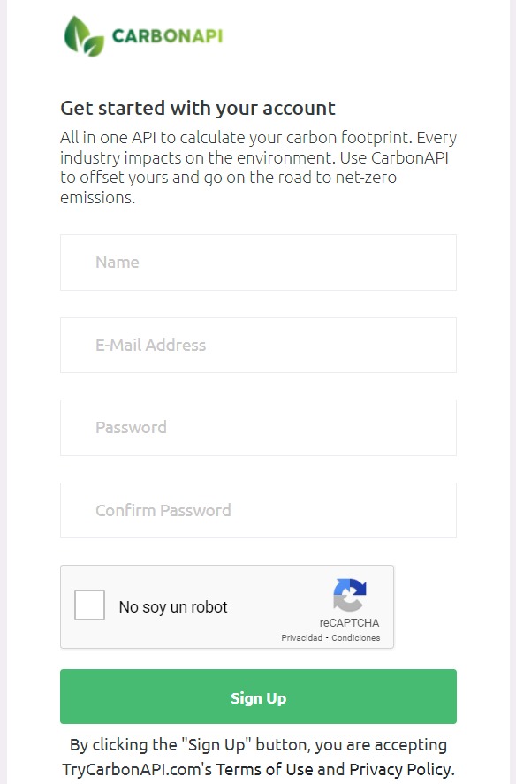Click the TryCarbonAPI.com's text

point(137,769)
